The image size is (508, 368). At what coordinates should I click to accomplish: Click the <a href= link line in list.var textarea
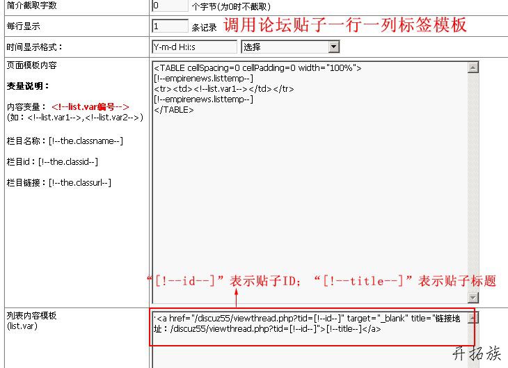click(x=307, y=319)
